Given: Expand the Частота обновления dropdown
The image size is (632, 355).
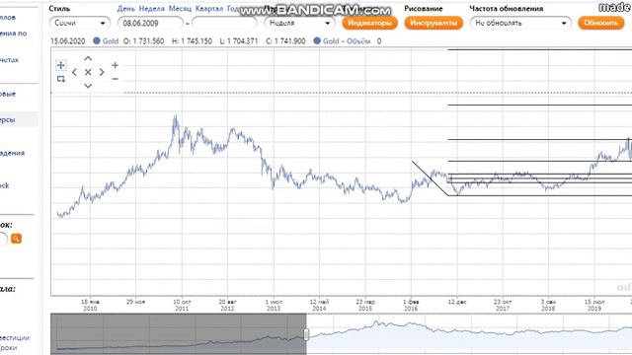Looking at the screenshot, I should point(520,23).
